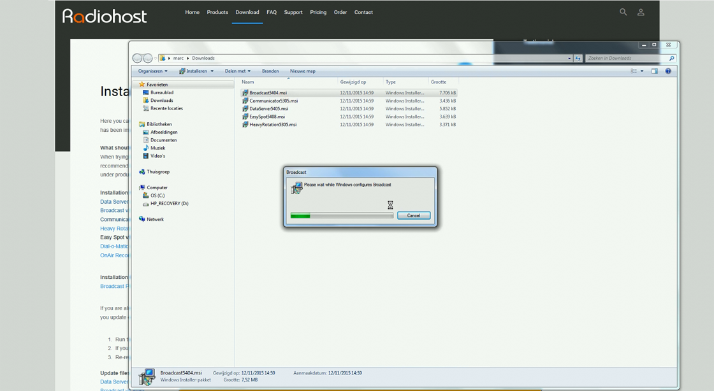
Task: Select Bibliotheken in the navigation pane
Action: coord(159,124)
